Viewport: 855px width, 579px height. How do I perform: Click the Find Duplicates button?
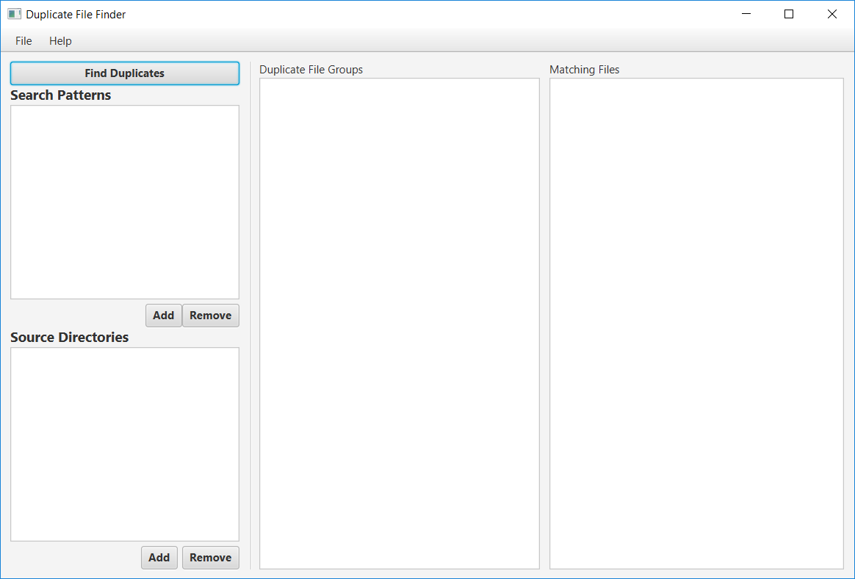pyautogui.click(x=125, y=73)
